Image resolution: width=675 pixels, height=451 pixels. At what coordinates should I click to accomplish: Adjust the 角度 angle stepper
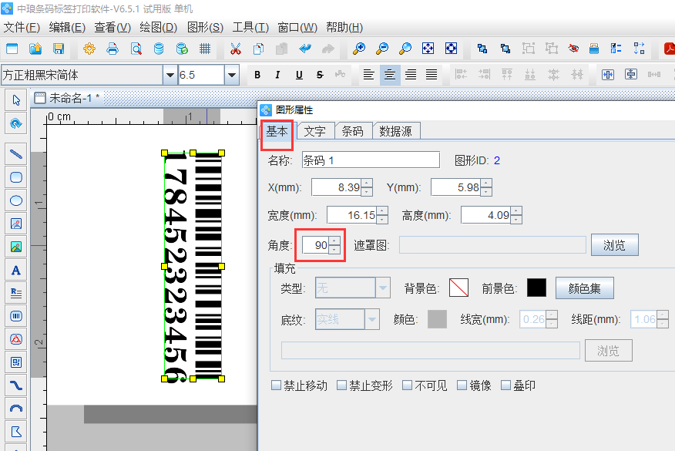334,245
